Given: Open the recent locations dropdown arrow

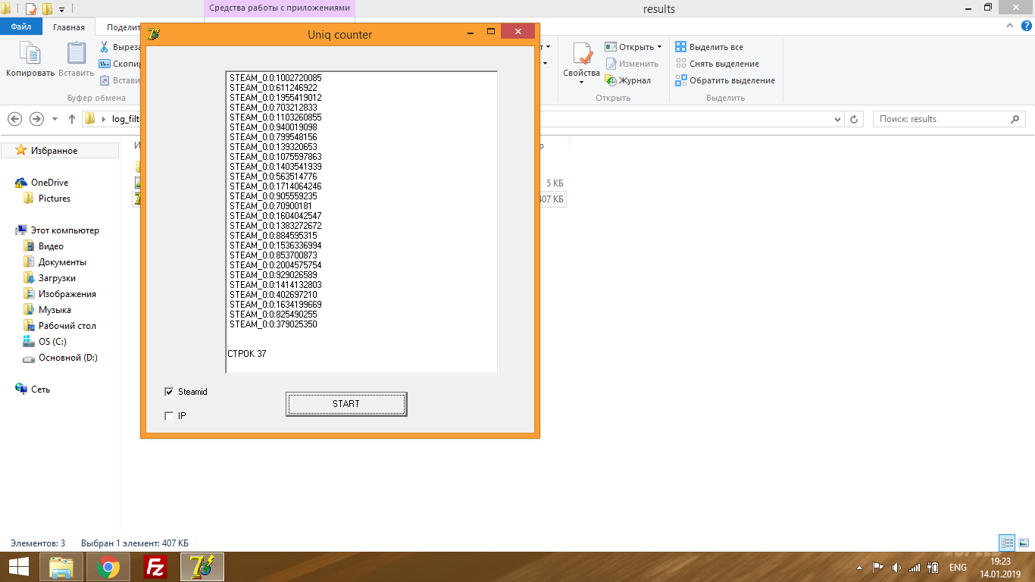Looking at the screenshot, I should [55, 119].
